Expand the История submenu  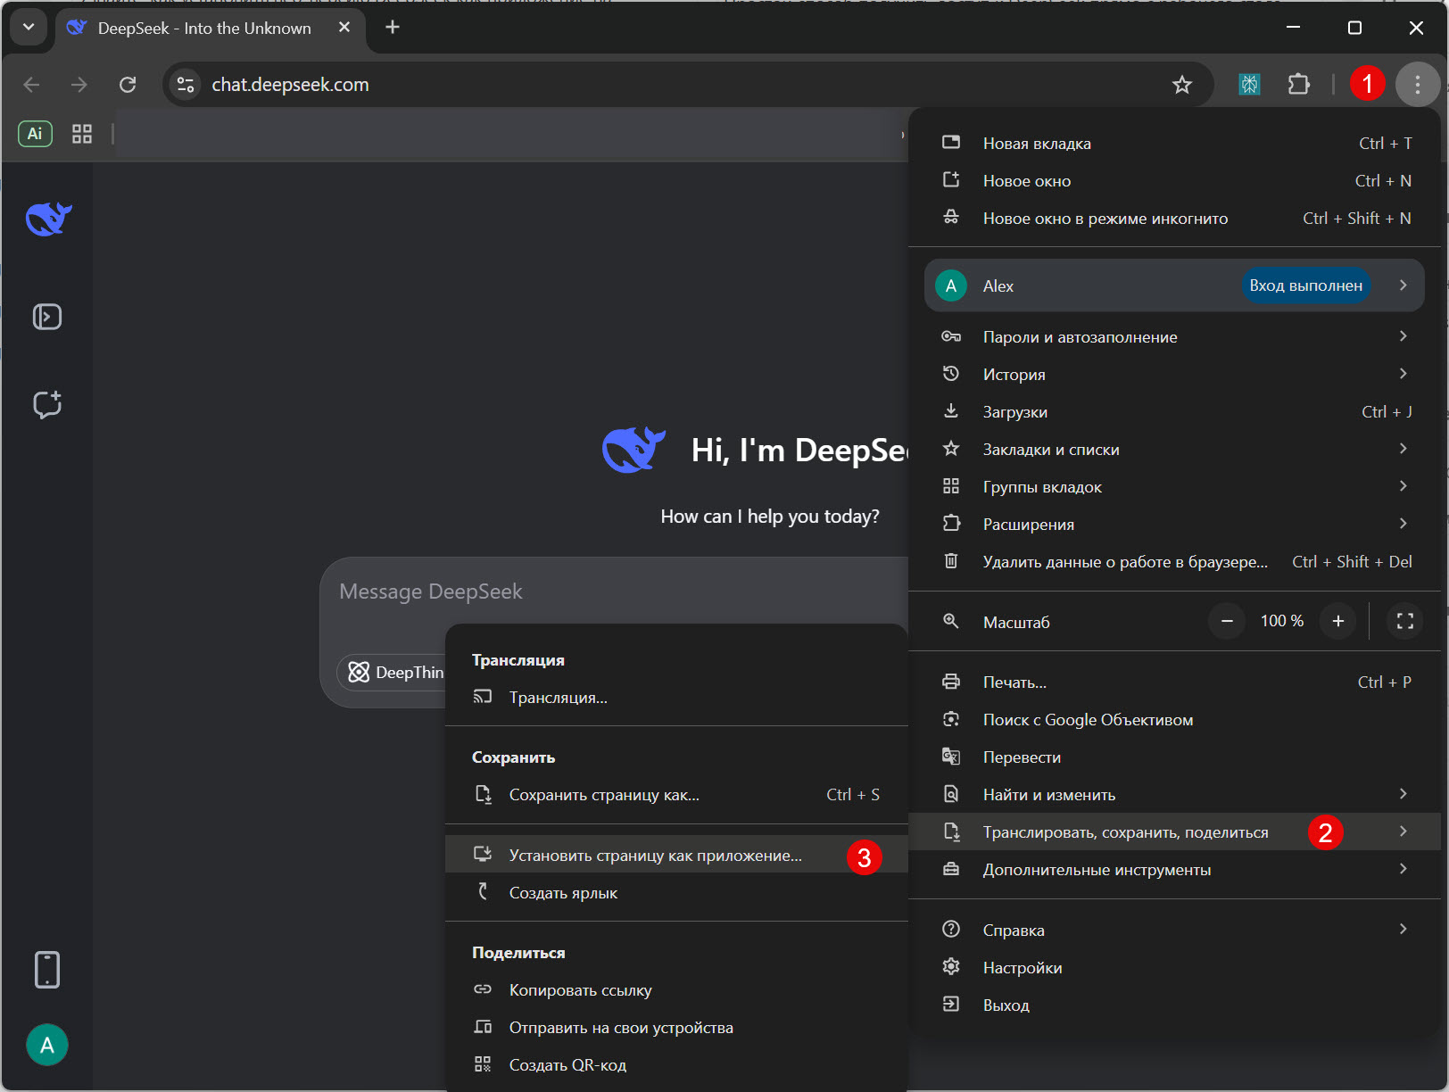tap(1174, 375)
